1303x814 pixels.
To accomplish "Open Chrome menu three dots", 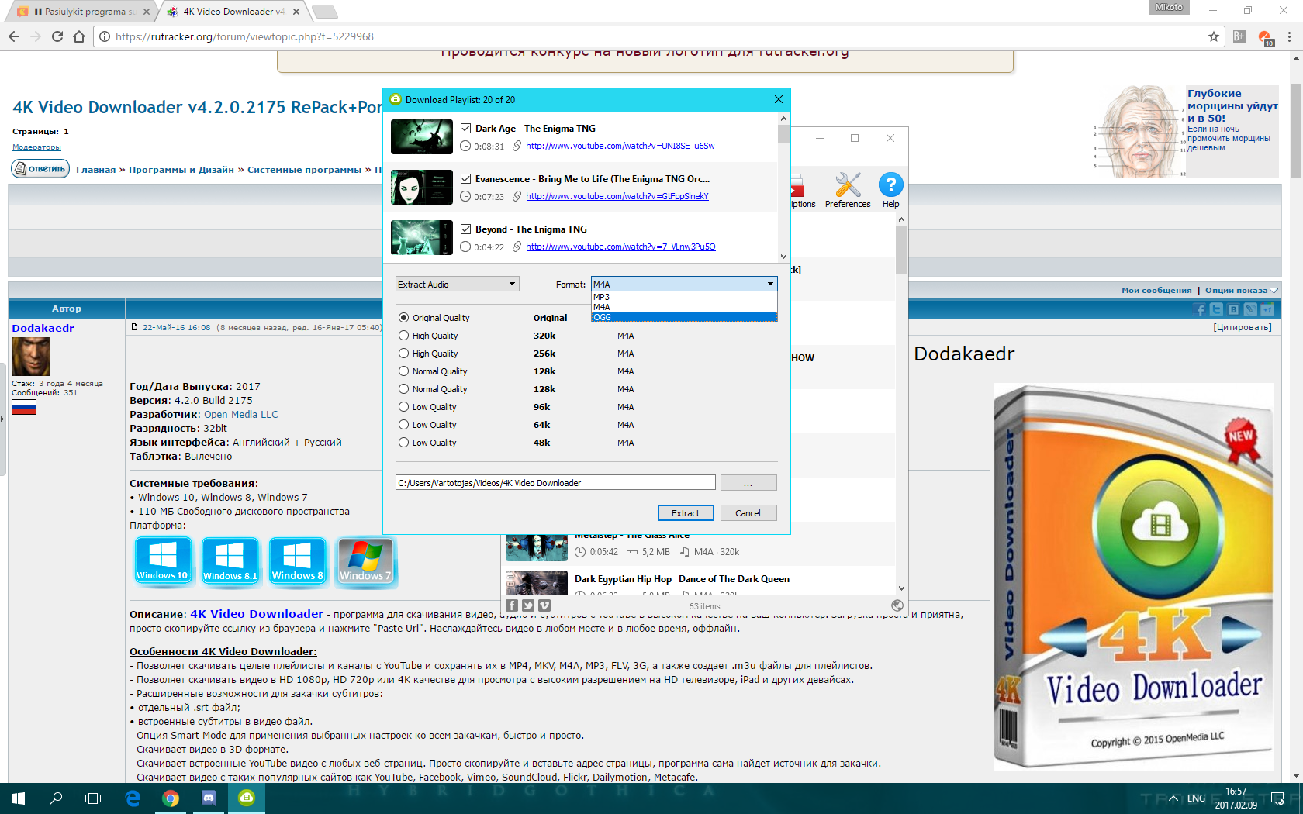I will point(1289,36).
